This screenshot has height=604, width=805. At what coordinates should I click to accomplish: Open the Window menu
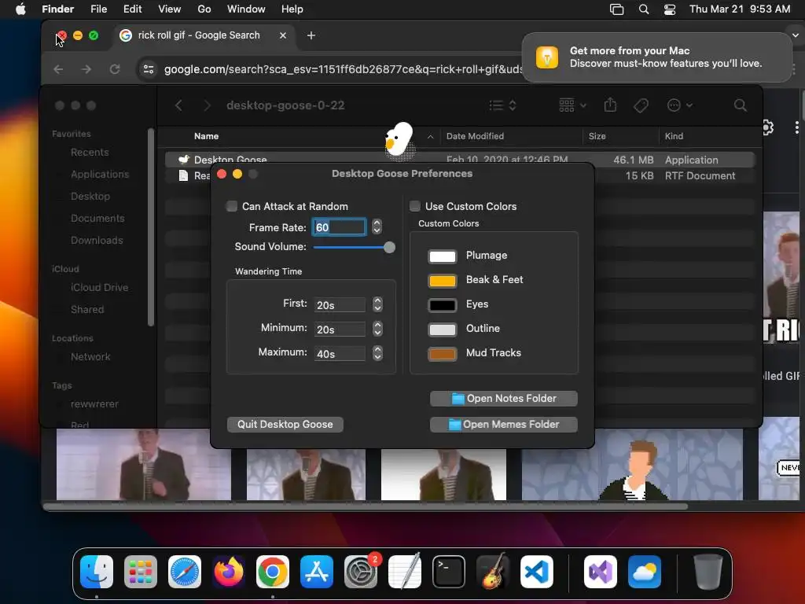[x=246, y=9]
